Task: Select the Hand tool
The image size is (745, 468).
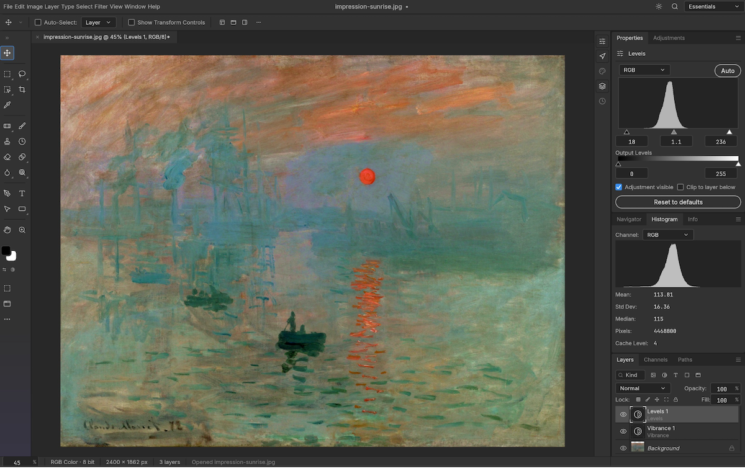Action: (7, 230)
